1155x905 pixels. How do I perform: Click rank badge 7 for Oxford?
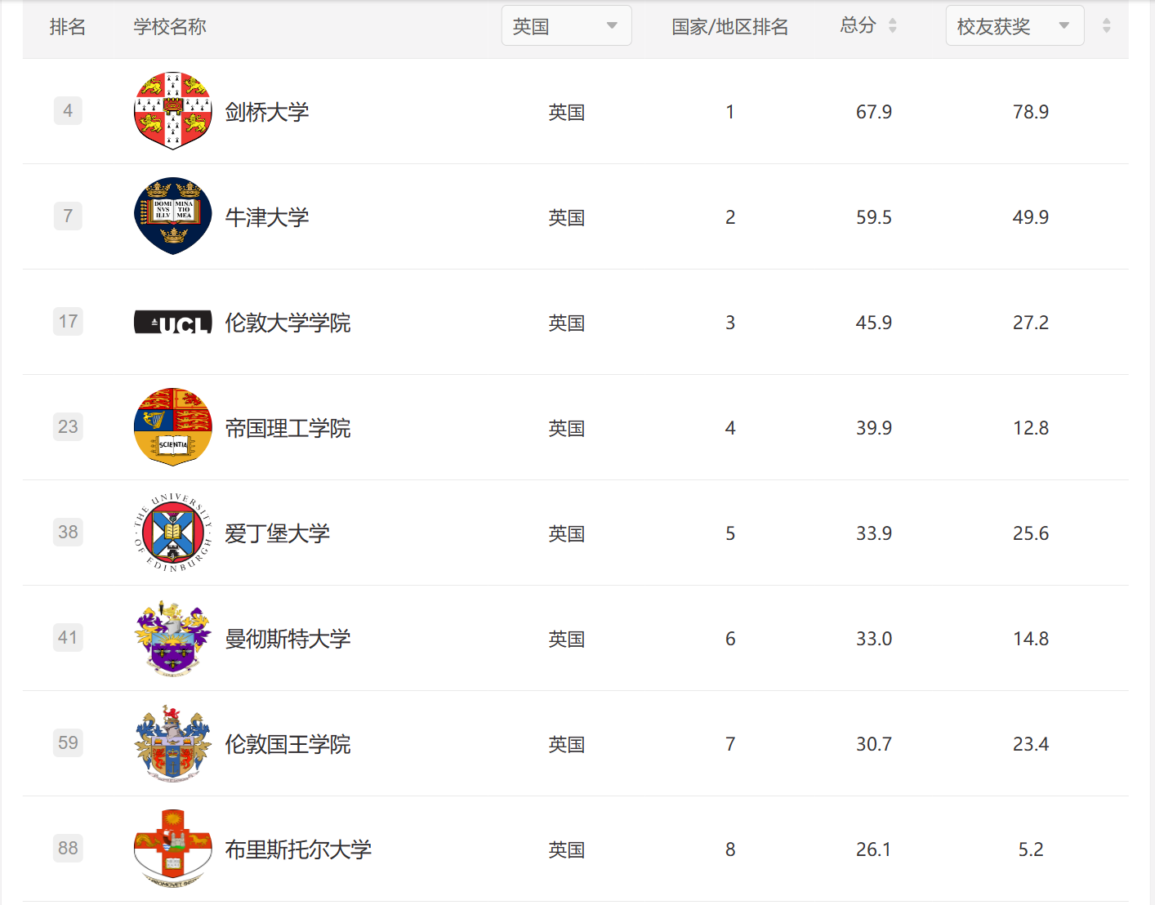(x=68, y=216)
